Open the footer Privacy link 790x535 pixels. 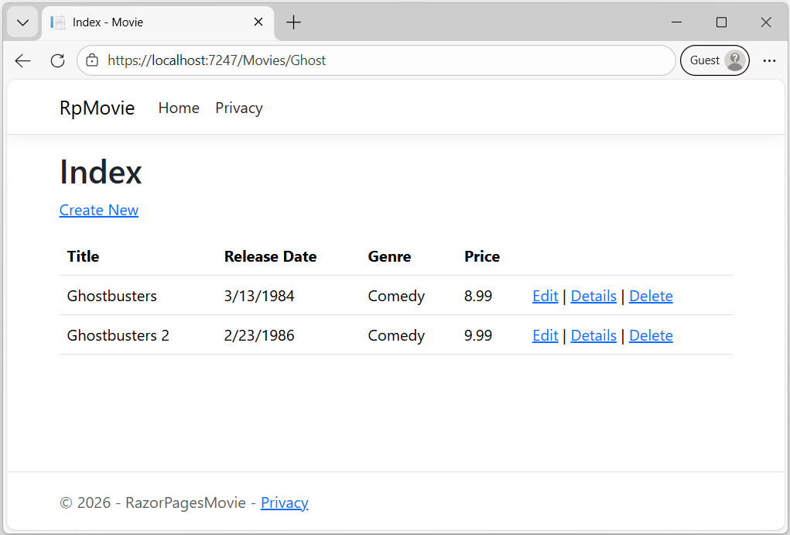point(284,503)
